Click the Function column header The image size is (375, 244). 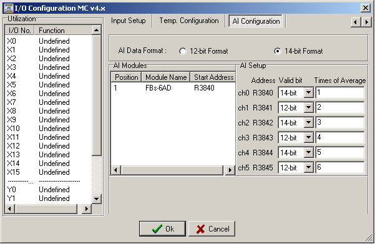tap(63, 31)
